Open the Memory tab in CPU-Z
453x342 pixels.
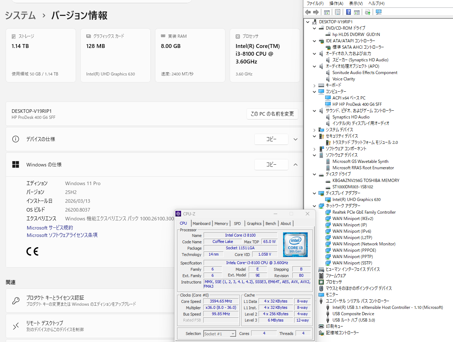point(221,224)
